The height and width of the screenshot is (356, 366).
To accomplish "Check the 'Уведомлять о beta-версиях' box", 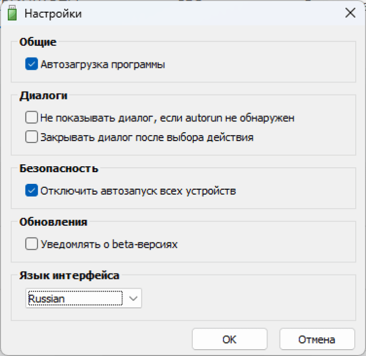I will pyautogui.click(x=32, y=244).
